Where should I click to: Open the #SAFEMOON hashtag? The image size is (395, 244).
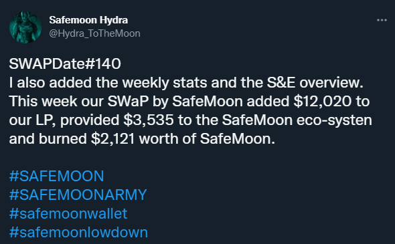(56, 176)
